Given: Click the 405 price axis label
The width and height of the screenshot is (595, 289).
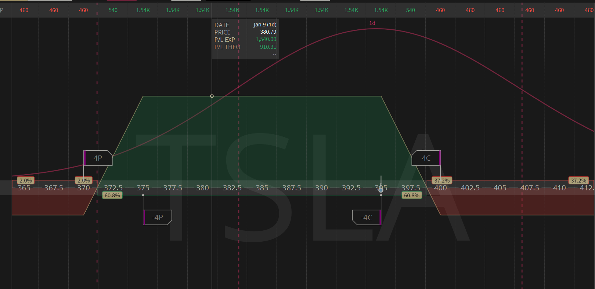Looking at the screenshot, I should (x=500, y=188).
